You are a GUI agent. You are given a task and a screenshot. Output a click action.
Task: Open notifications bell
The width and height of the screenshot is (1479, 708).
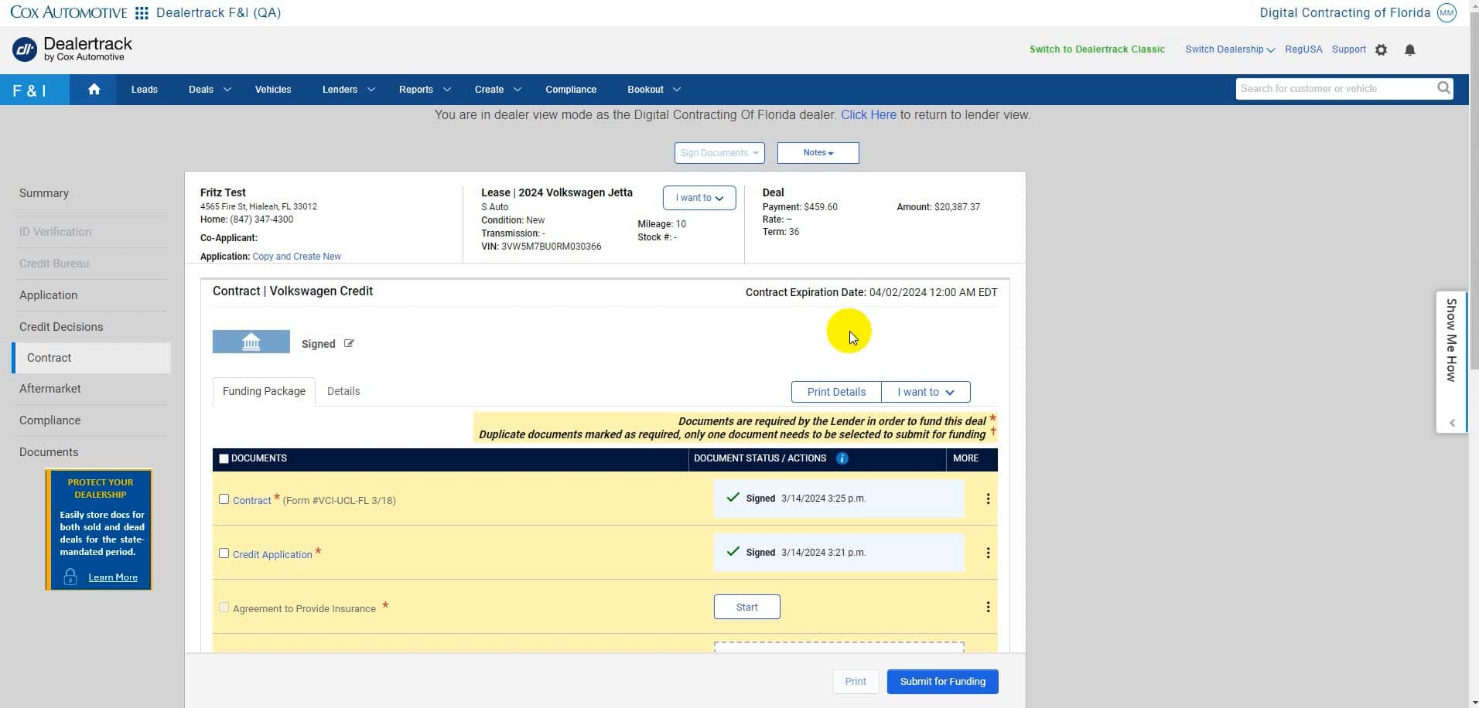1410,49
